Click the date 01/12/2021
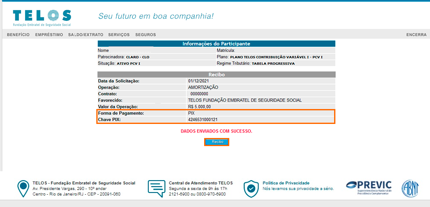 click(198, 81)
